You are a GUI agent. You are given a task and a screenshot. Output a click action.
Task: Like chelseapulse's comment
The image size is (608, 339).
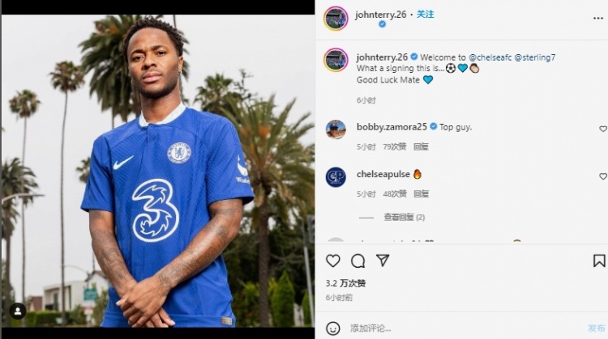[x=603, y=176]
